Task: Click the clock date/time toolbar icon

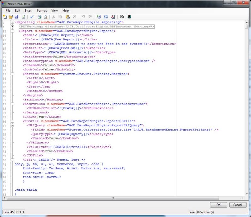Action: coord(99,16)
